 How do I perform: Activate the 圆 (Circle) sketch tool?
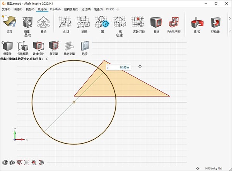coord(102,23)
